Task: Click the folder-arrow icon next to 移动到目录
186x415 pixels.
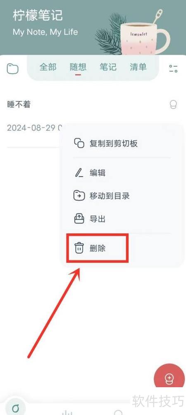Action: (79, 196)
